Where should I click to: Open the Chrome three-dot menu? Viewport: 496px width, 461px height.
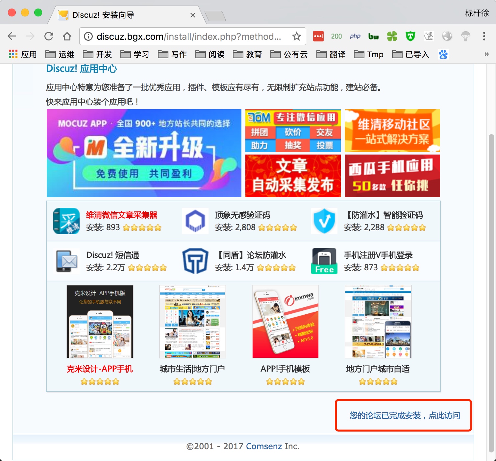(484, 36)
